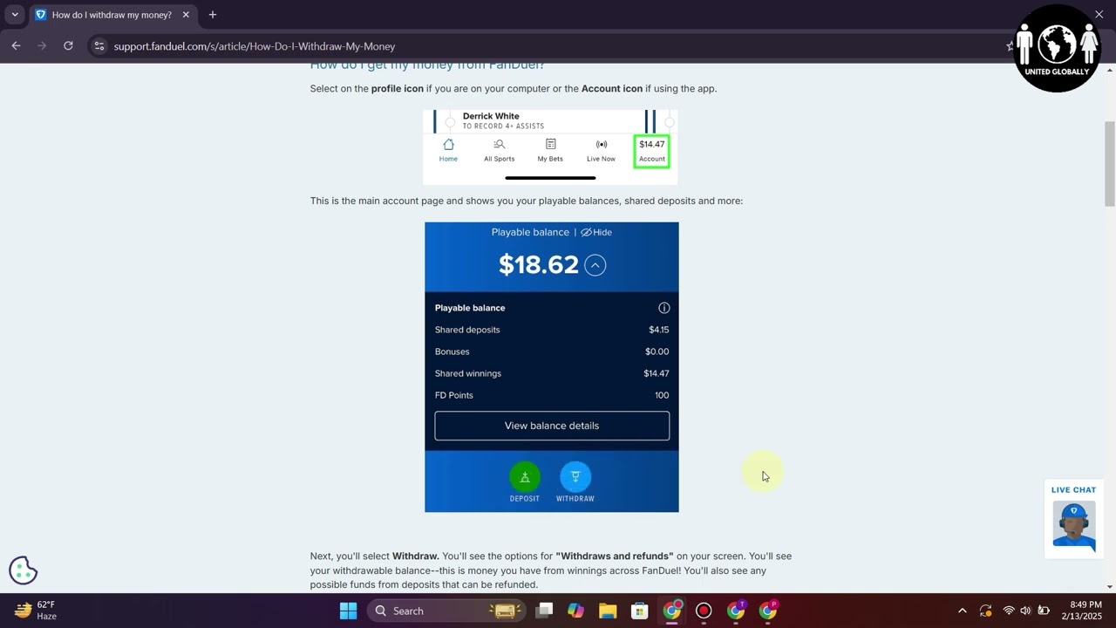Click the View balance details button
Viewport: 1116px width, 628px height.
click(552, 426)
